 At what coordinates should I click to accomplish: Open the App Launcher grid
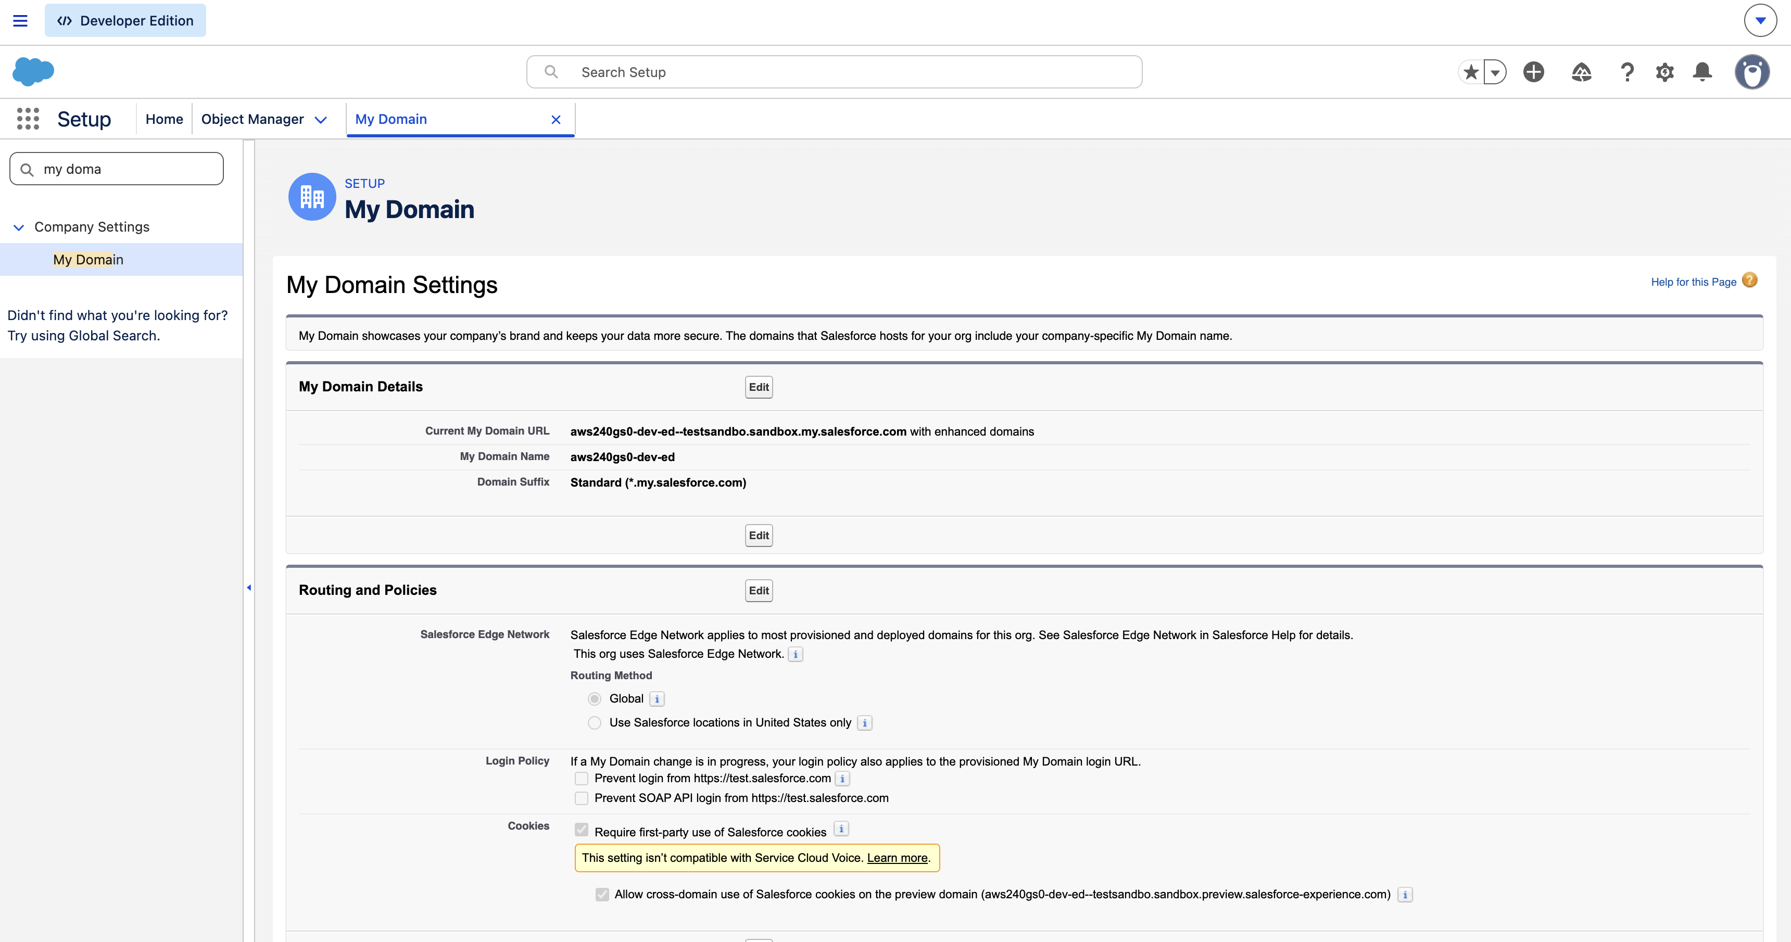pyautogui.click(x=28, y=119)
